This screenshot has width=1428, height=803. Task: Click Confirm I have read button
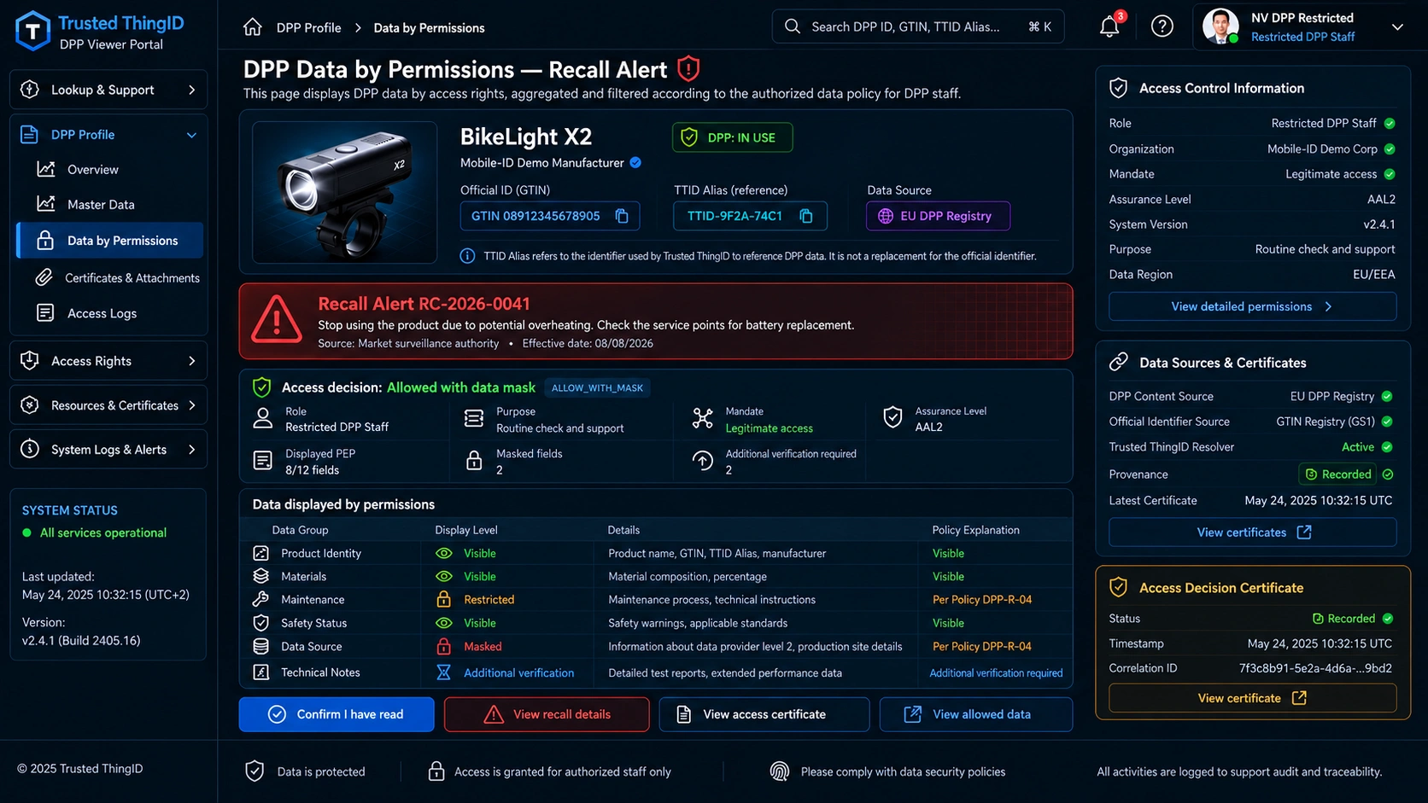tap(337, 714)
